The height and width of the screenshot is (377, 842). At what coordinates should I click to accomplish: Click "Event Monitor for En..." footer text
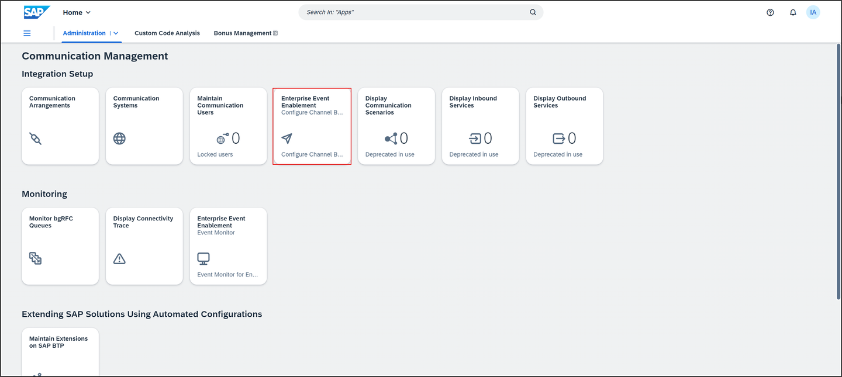[228, 274]
